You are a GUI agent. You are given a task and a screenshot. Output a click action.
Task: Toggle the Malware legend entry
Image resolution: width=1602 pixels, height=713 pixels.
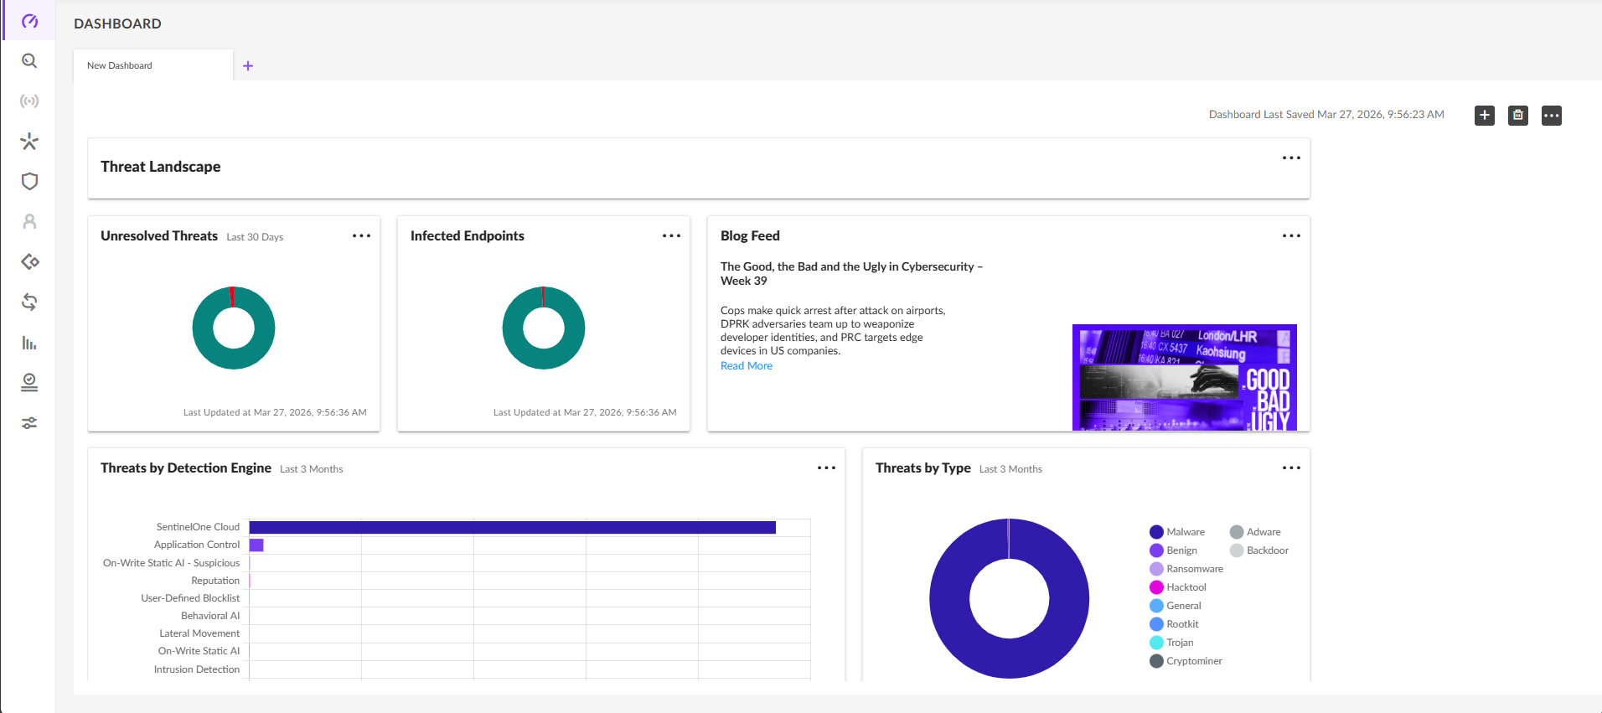pyautogui.click(x=1185, y=532)
